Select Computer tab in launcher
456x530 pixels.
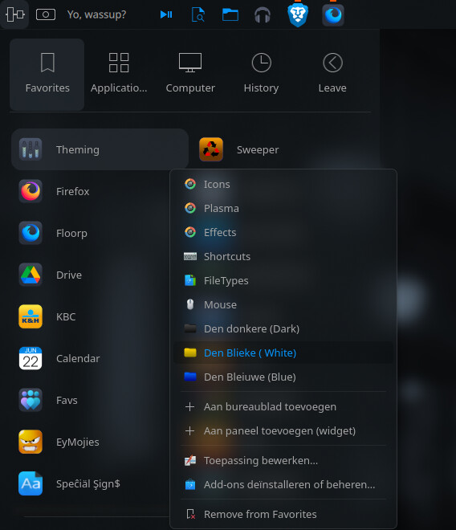tap(190, 75)
